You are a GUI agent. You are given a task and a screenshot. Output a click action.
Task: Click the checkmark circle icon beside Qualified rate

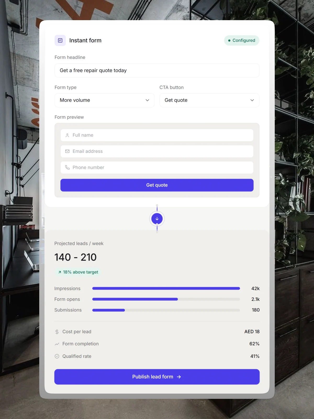(x=57, y=356)
